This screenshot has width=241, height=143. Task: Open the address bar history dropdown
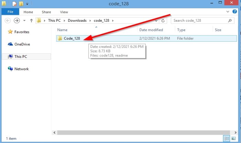coord(156,21)
